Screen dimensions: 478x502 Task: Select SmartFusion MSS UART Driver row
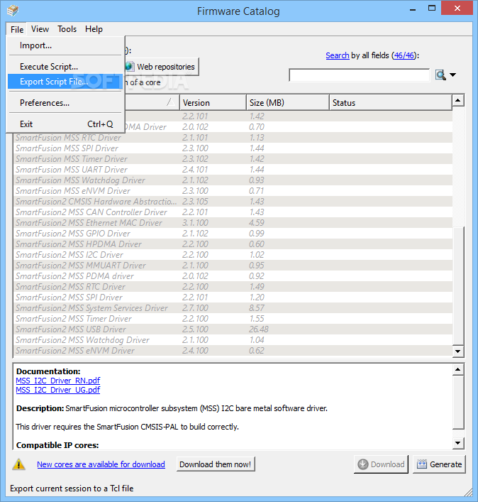pyautogui.click(x=233, y=170)
